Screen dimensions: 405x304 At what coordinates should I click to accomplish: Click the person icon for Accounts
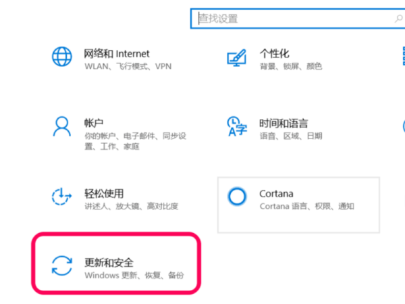(x=62, y=126)
